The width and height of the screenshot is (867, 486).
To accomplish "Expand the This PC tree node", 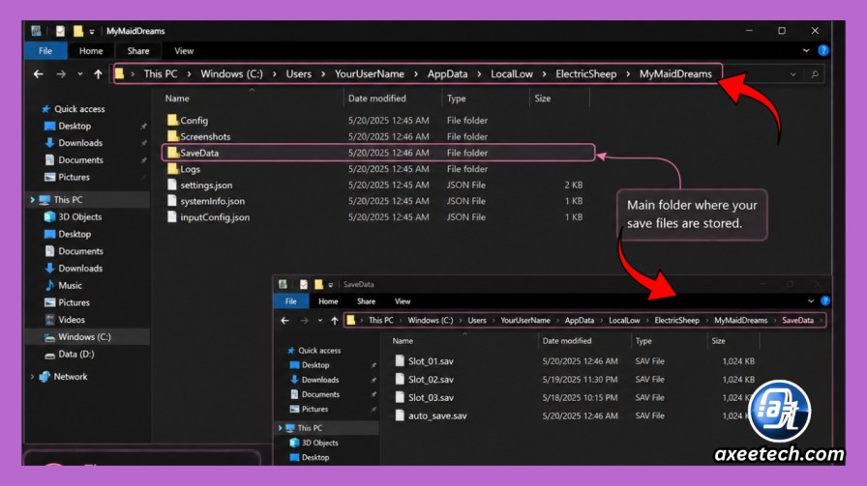I will coord(32,200).
